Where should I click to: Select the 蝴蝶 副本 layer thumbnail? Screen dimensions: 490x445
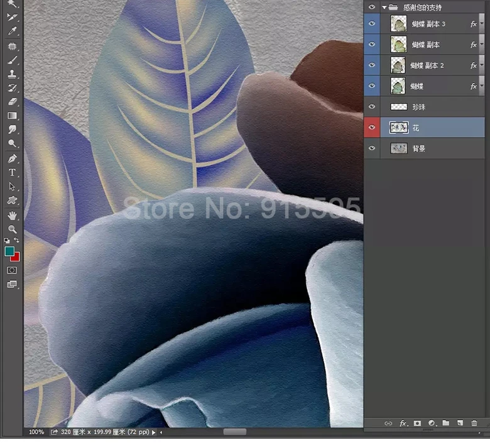pyautogui.click(x=399, y=44)
